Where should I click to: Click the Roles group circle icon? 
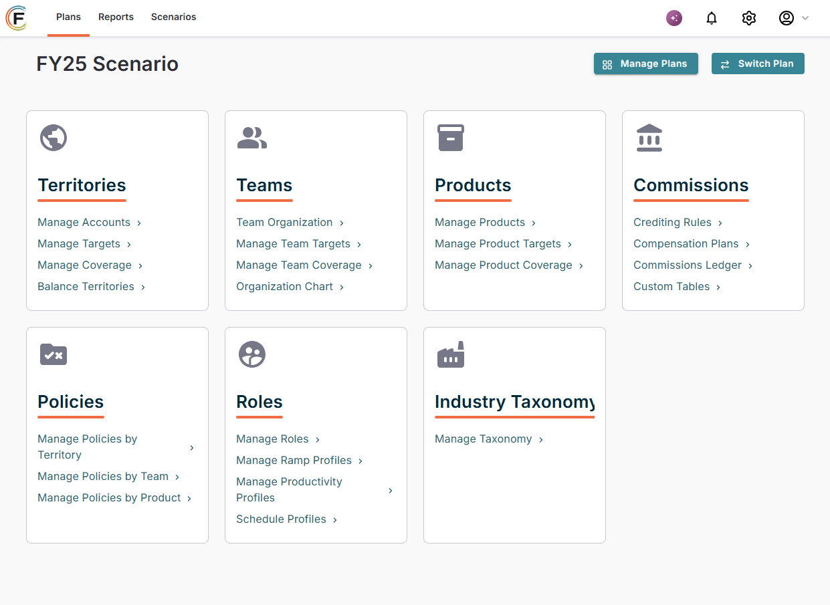pyautogui.click(x=252, y=354)
